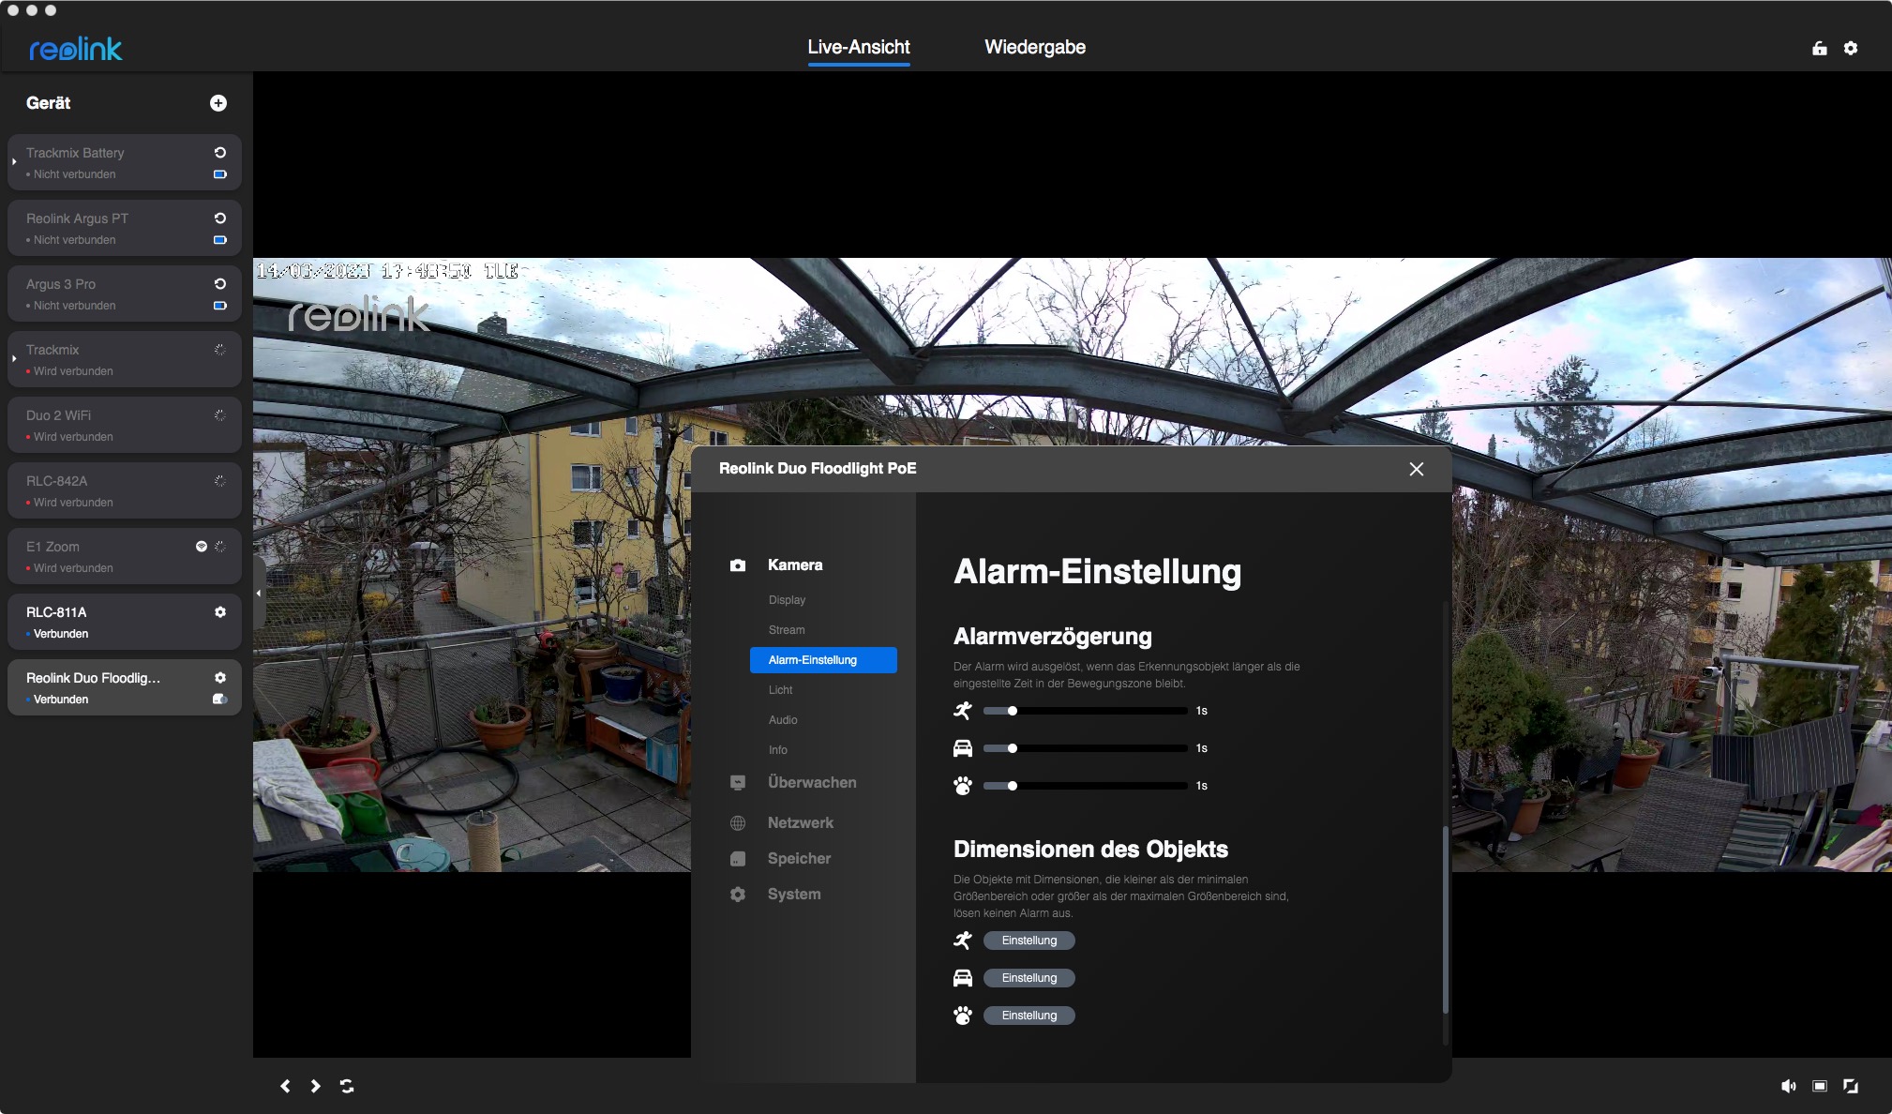
Task: Reconnect the Trackmix Battery camera
Action: point(220,153)
